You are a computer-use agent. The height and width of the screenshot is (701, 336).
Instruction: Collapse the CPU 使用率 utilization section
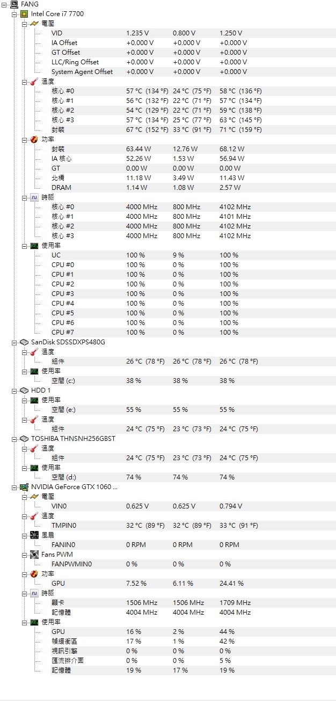24,246
